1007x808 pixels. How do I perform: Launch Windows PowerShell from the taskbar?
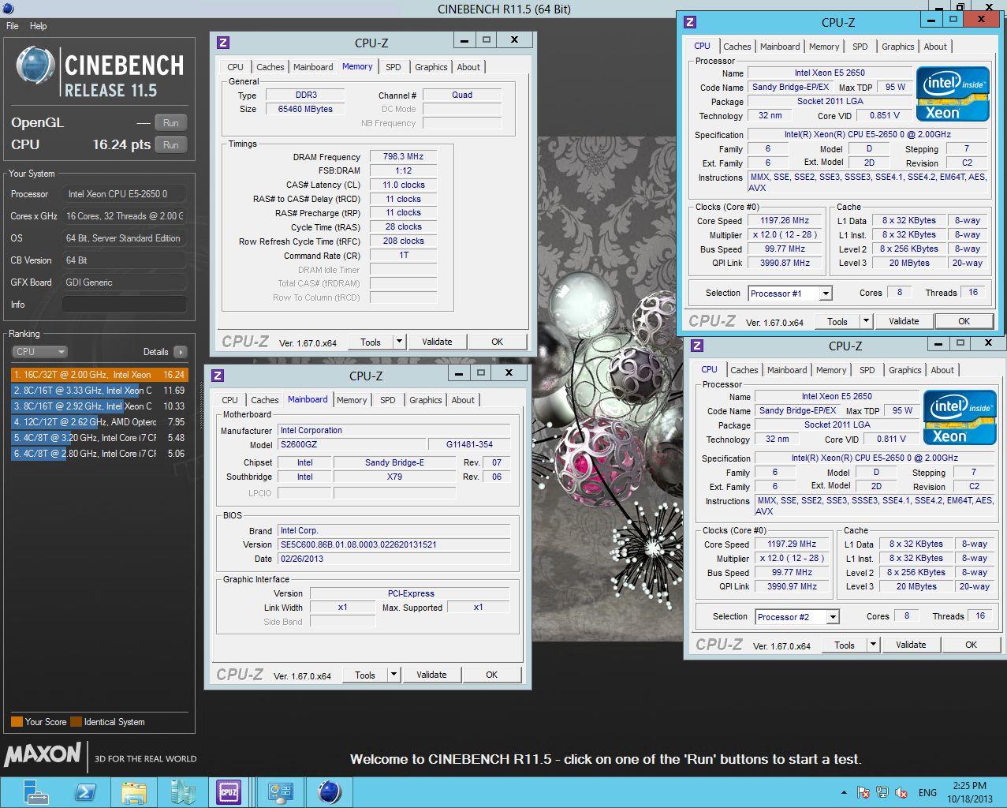pyautogui.click(x=85, y=791)
